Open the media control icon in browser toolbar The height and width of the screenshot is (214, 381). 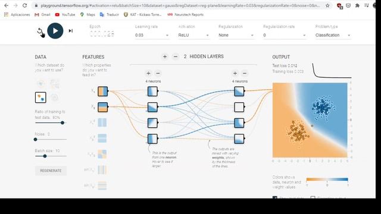pos(367,5)
